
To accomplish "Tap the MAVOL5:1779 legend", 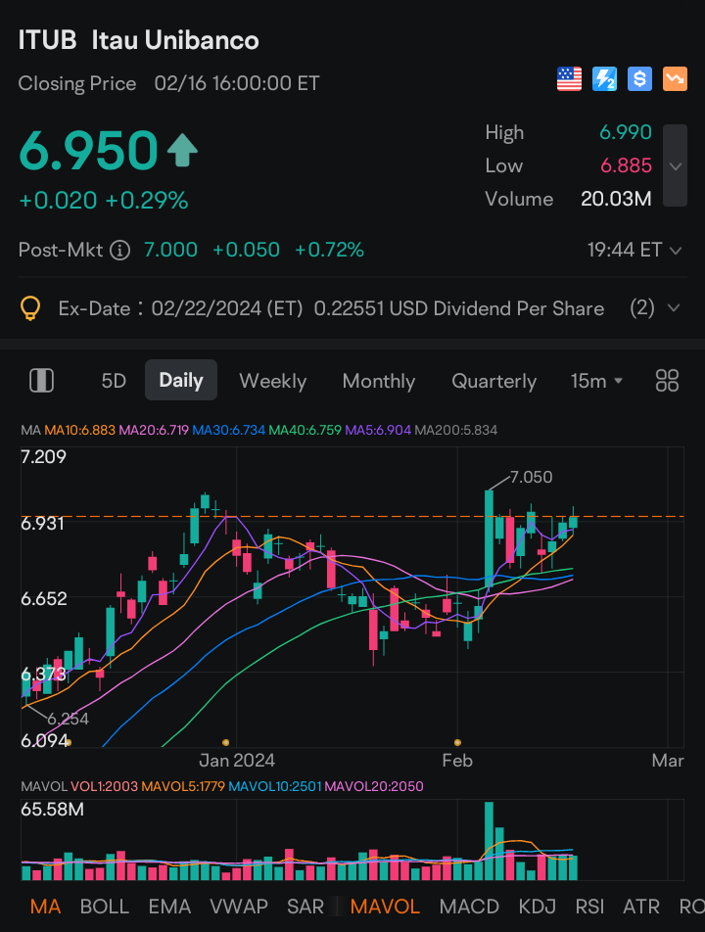I will click(183, 786).
